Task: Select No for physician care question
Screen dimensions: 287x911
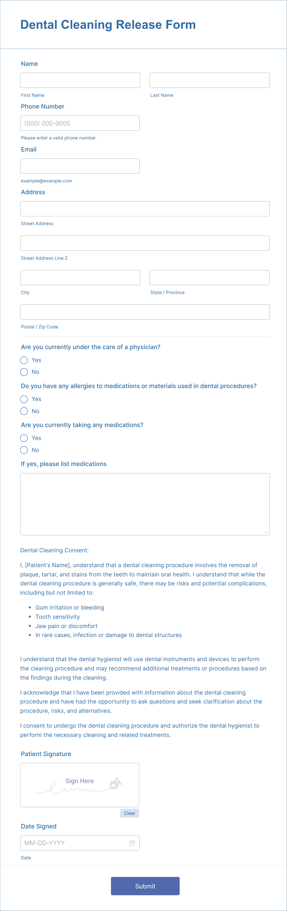Action: point(24,372)
